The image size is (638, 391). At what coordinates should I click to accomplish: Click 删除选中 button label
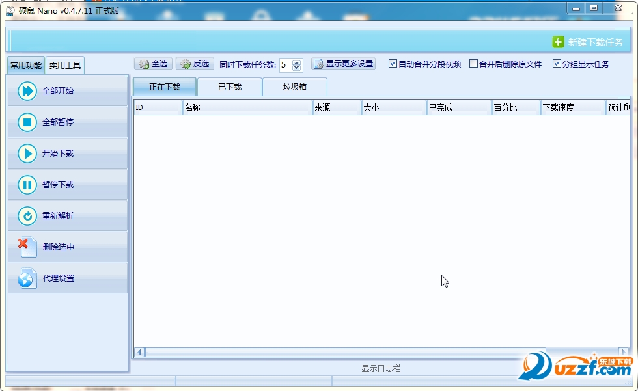pyautogui.click(x=59, y=247)
